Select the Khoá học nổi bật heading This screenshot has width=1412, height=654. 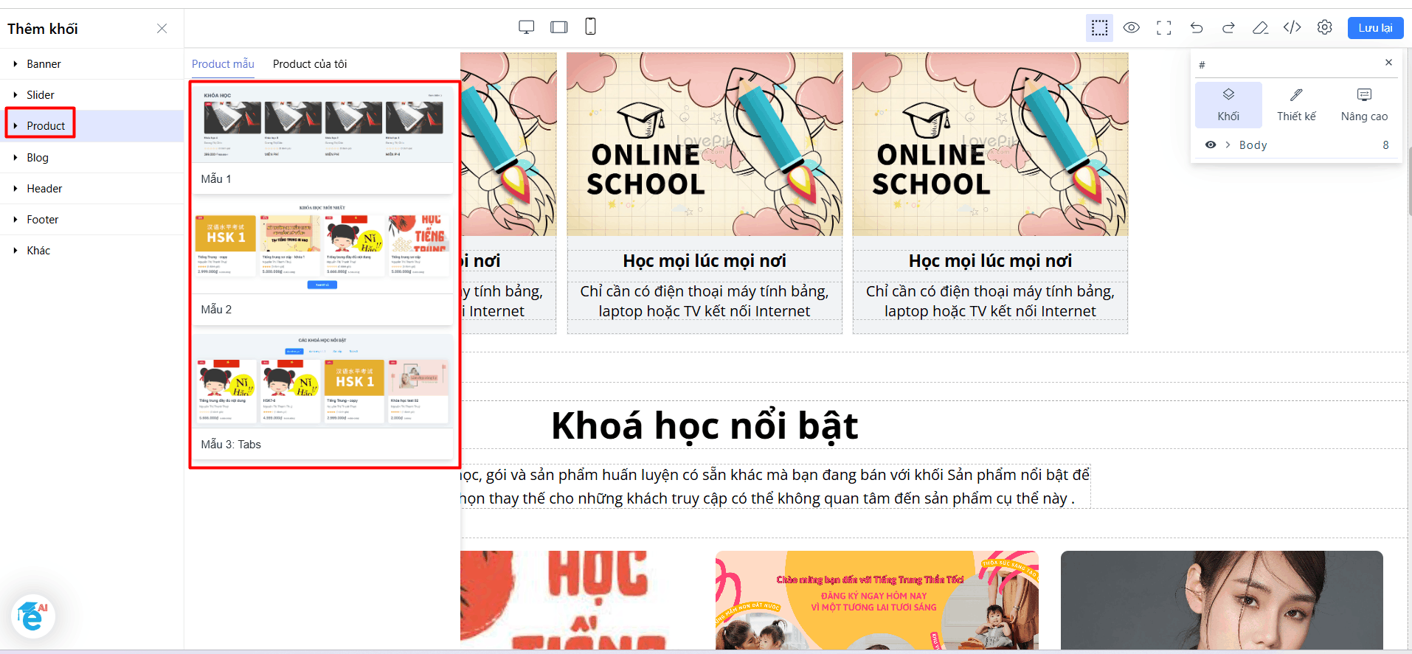pos(705,425)
